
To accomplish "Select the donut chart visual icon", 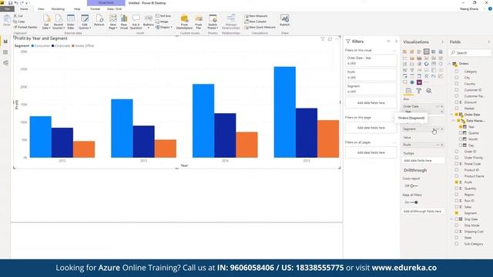I will [x=426, y=64].
